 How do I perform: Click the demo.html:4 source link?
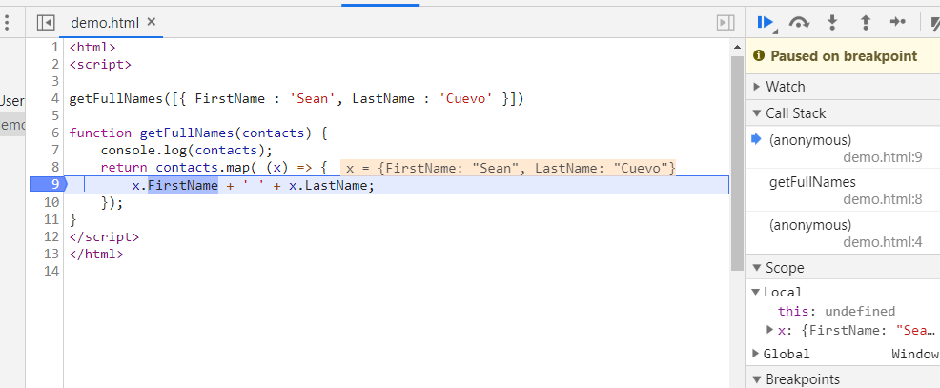coord(883,242)
